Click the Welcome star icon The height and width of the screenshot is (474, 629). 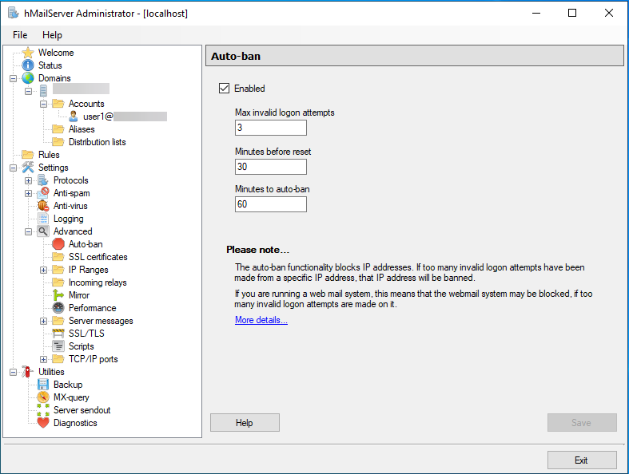coord(28,53)
